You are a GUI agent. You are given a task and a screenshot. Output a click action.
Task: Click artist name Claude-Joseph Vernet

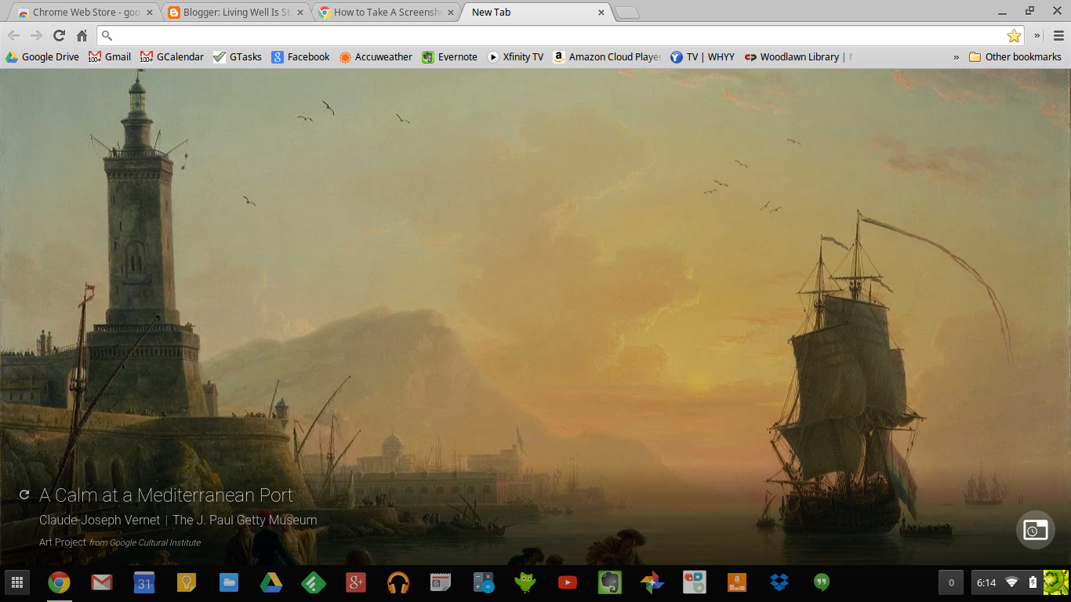[100, 520]
